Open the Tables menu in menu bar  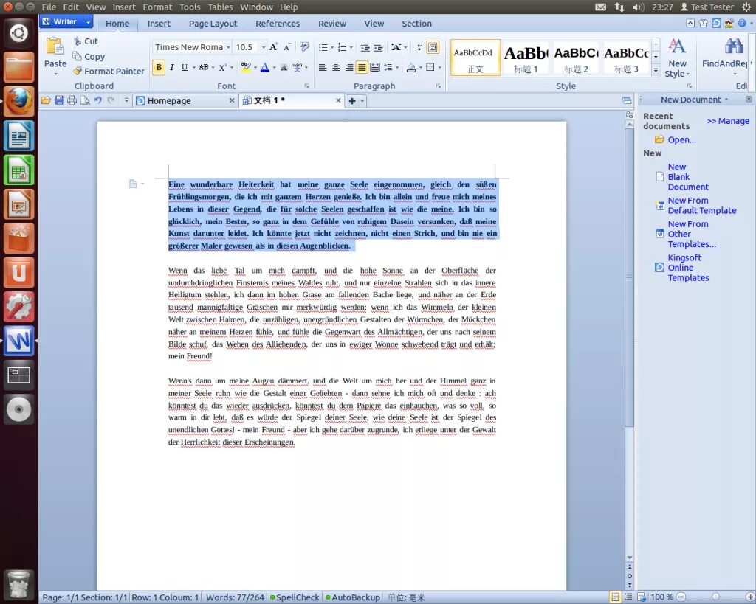click(220, 7)
